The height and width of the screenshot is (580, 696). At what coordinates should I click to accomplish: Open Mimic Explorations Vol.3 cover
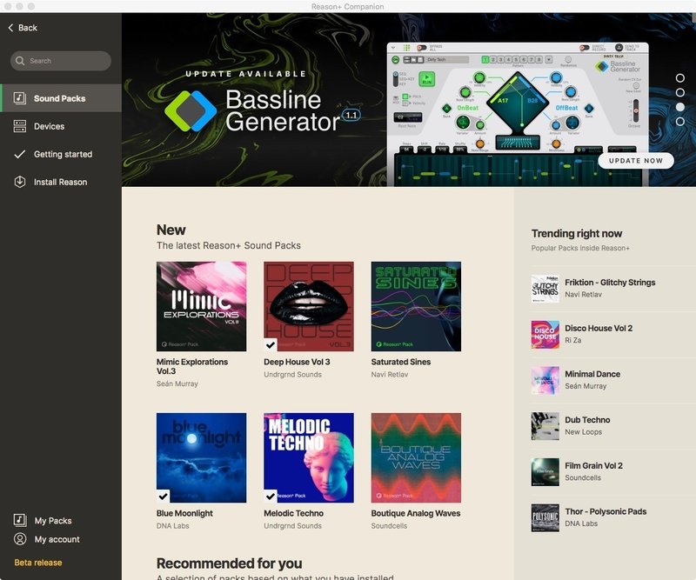point(201,306)
